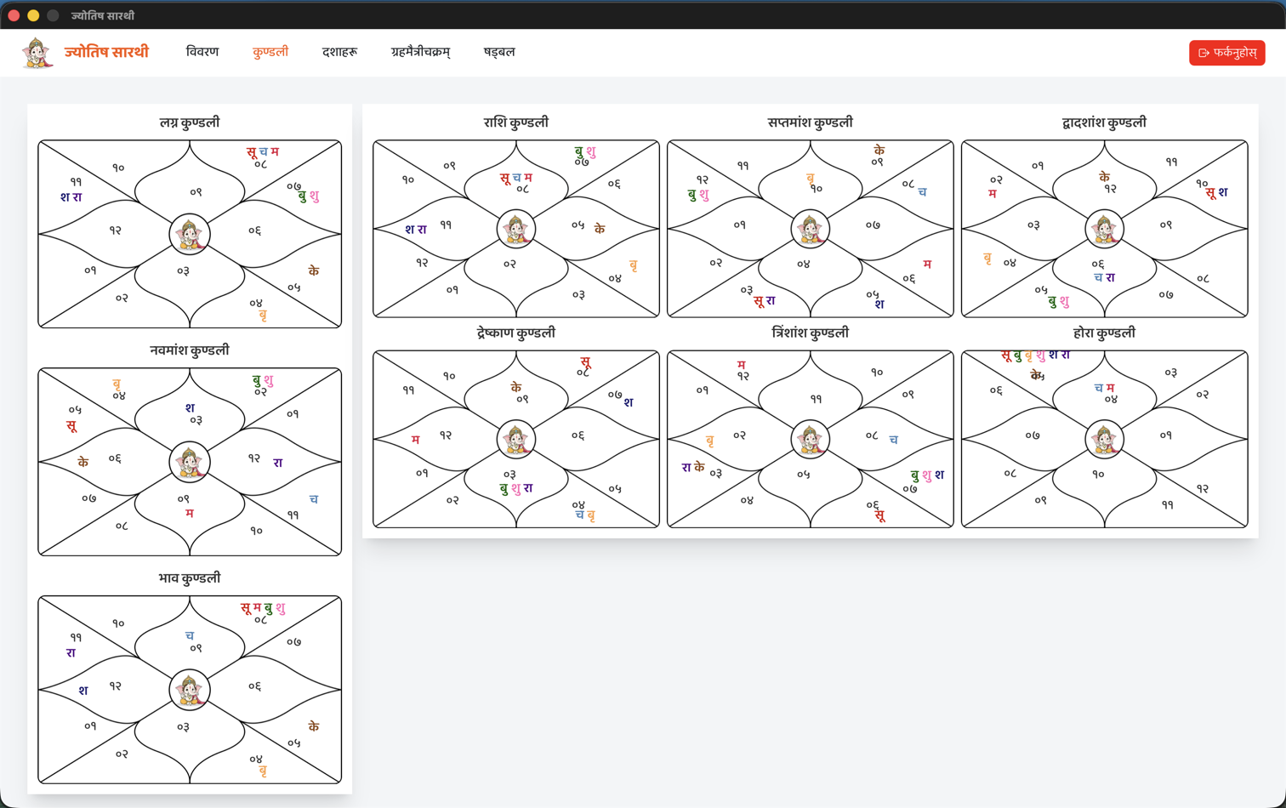Click Ganesha icon in त्रिंशांश कुण्डली center
The width and height of the screenshot is (1286, 808).
click(x=811, y=440)
